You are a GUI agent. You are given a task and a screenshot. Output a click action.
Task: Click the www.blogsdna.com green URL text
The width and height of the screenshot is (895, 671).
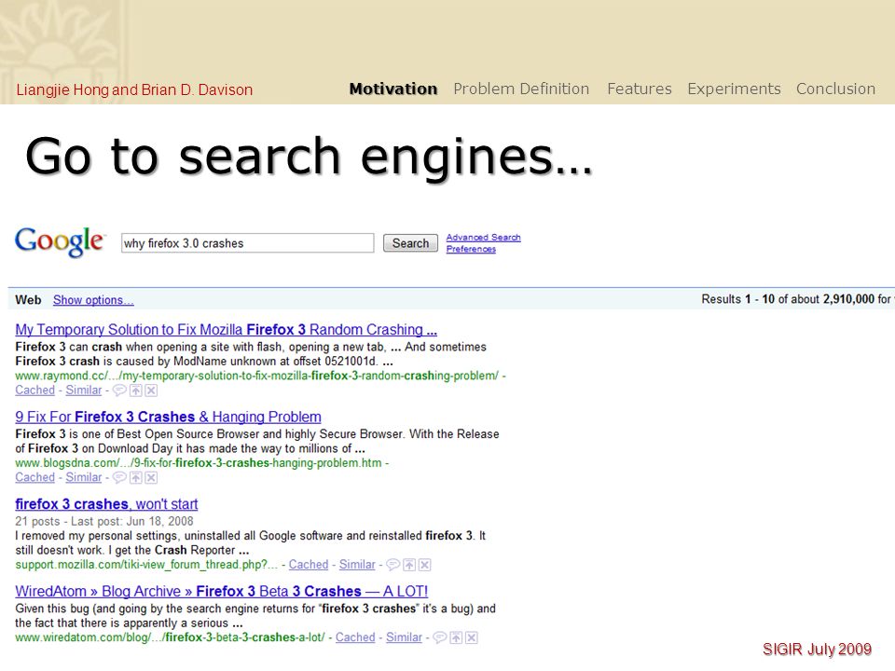click(198, 463)
